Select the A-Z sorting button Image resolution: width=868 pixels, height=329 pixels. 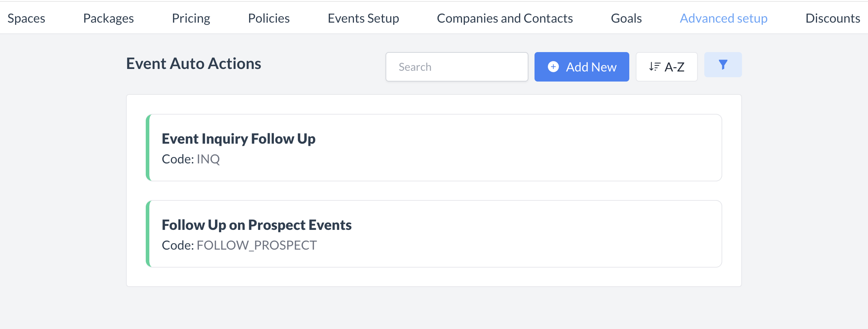tap(666, 66)
